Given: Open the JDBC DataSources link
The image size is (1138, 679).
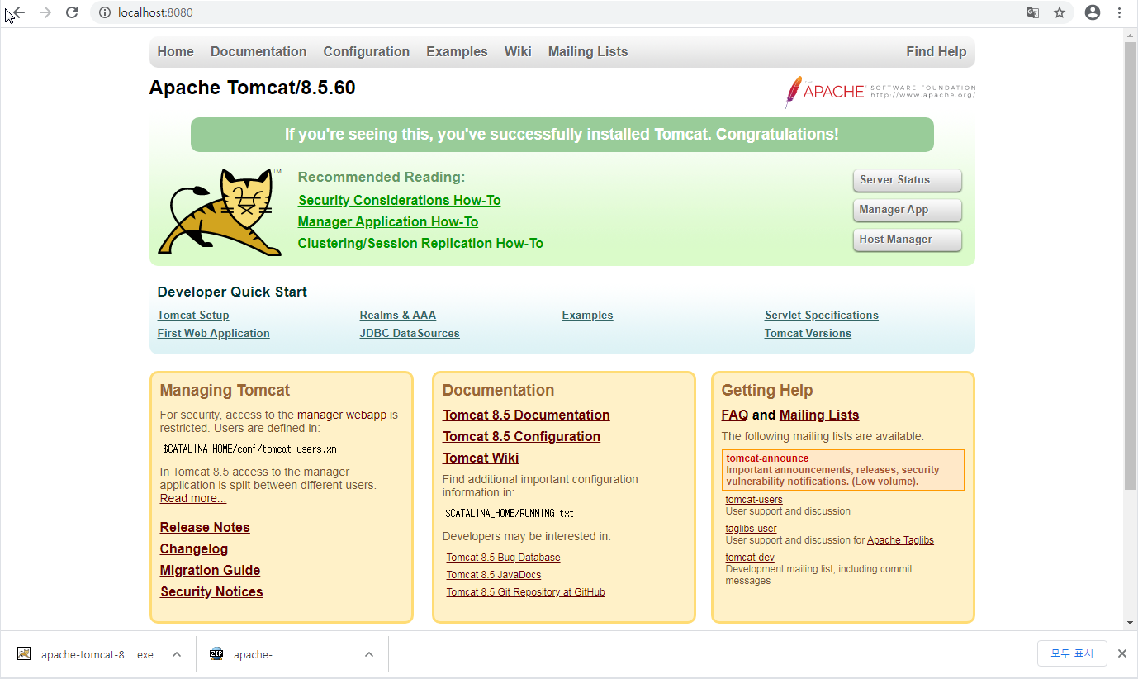Looking at the screenshot, I should [x=410, y=333].
